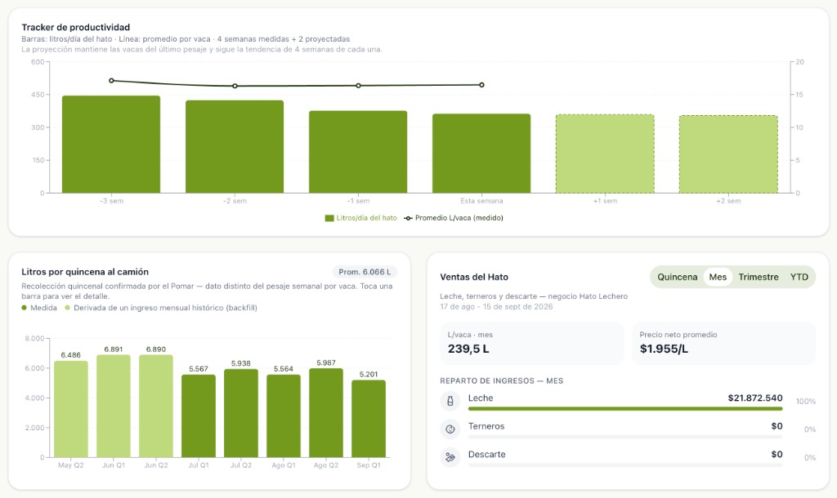This screenshot has height=498, width=837.
Task: Click the Descarte row icon
Action: click(x=450, y=457)
